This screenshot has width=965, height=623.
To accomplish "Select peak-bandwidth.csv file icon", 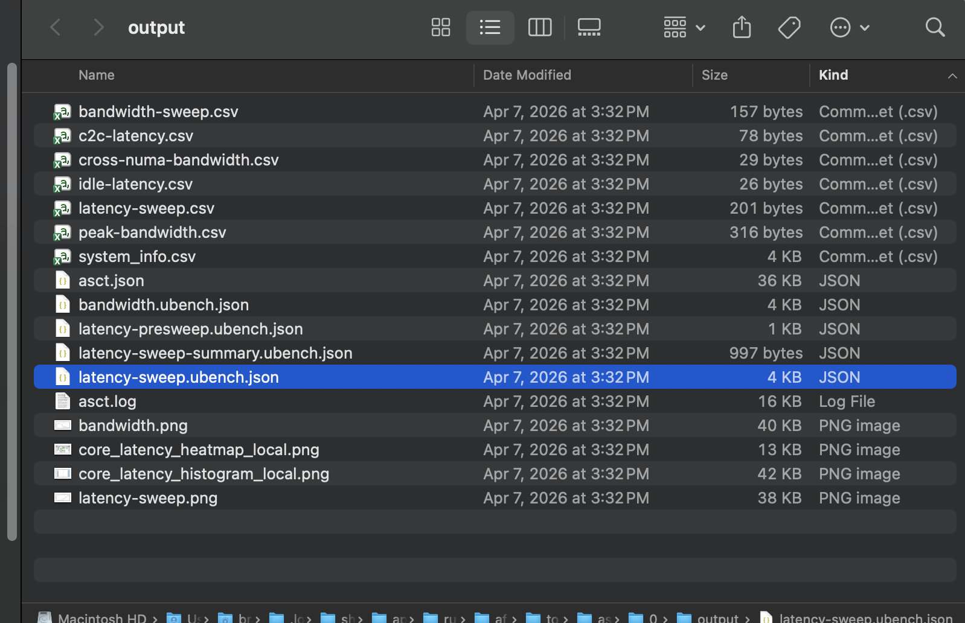I will (62, 232).
